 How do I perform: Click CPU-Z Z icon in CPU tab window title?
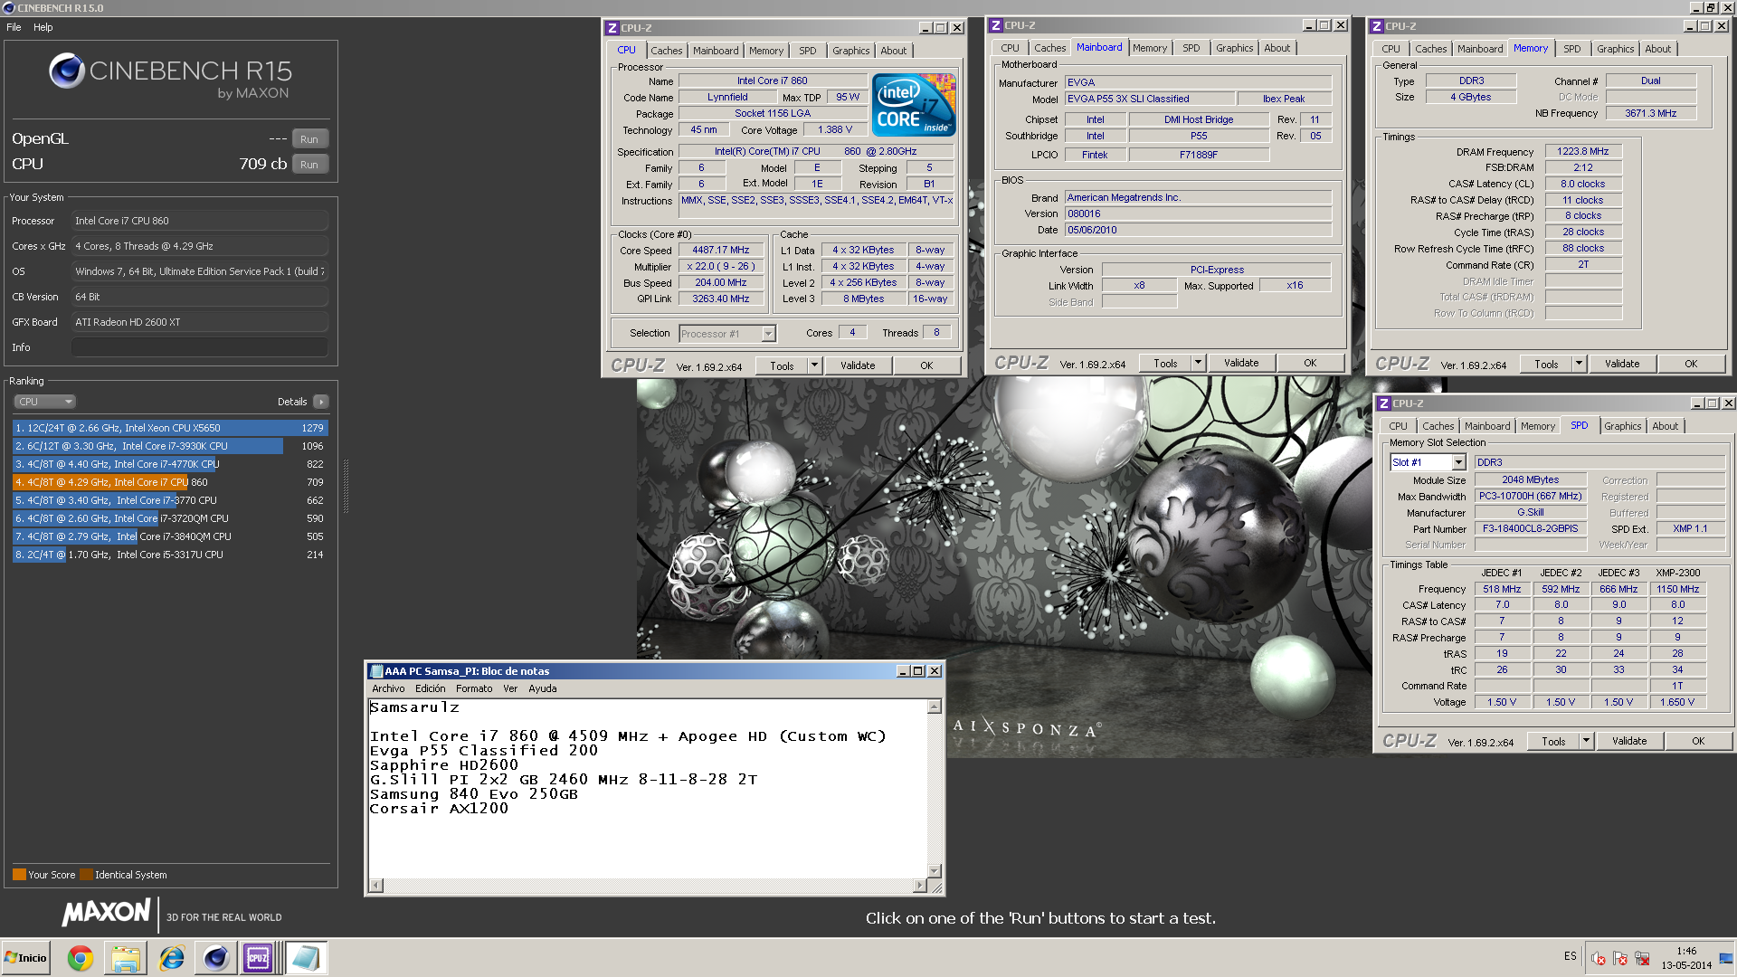coord(612,28)
